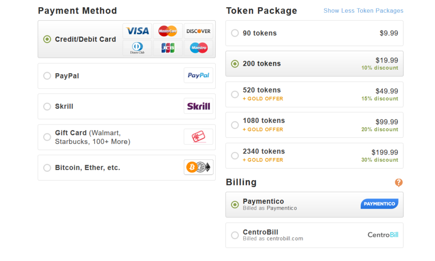Open the orange Billing help question mark
Viewport: 435px width, 261px height.
tap(398, 182)
